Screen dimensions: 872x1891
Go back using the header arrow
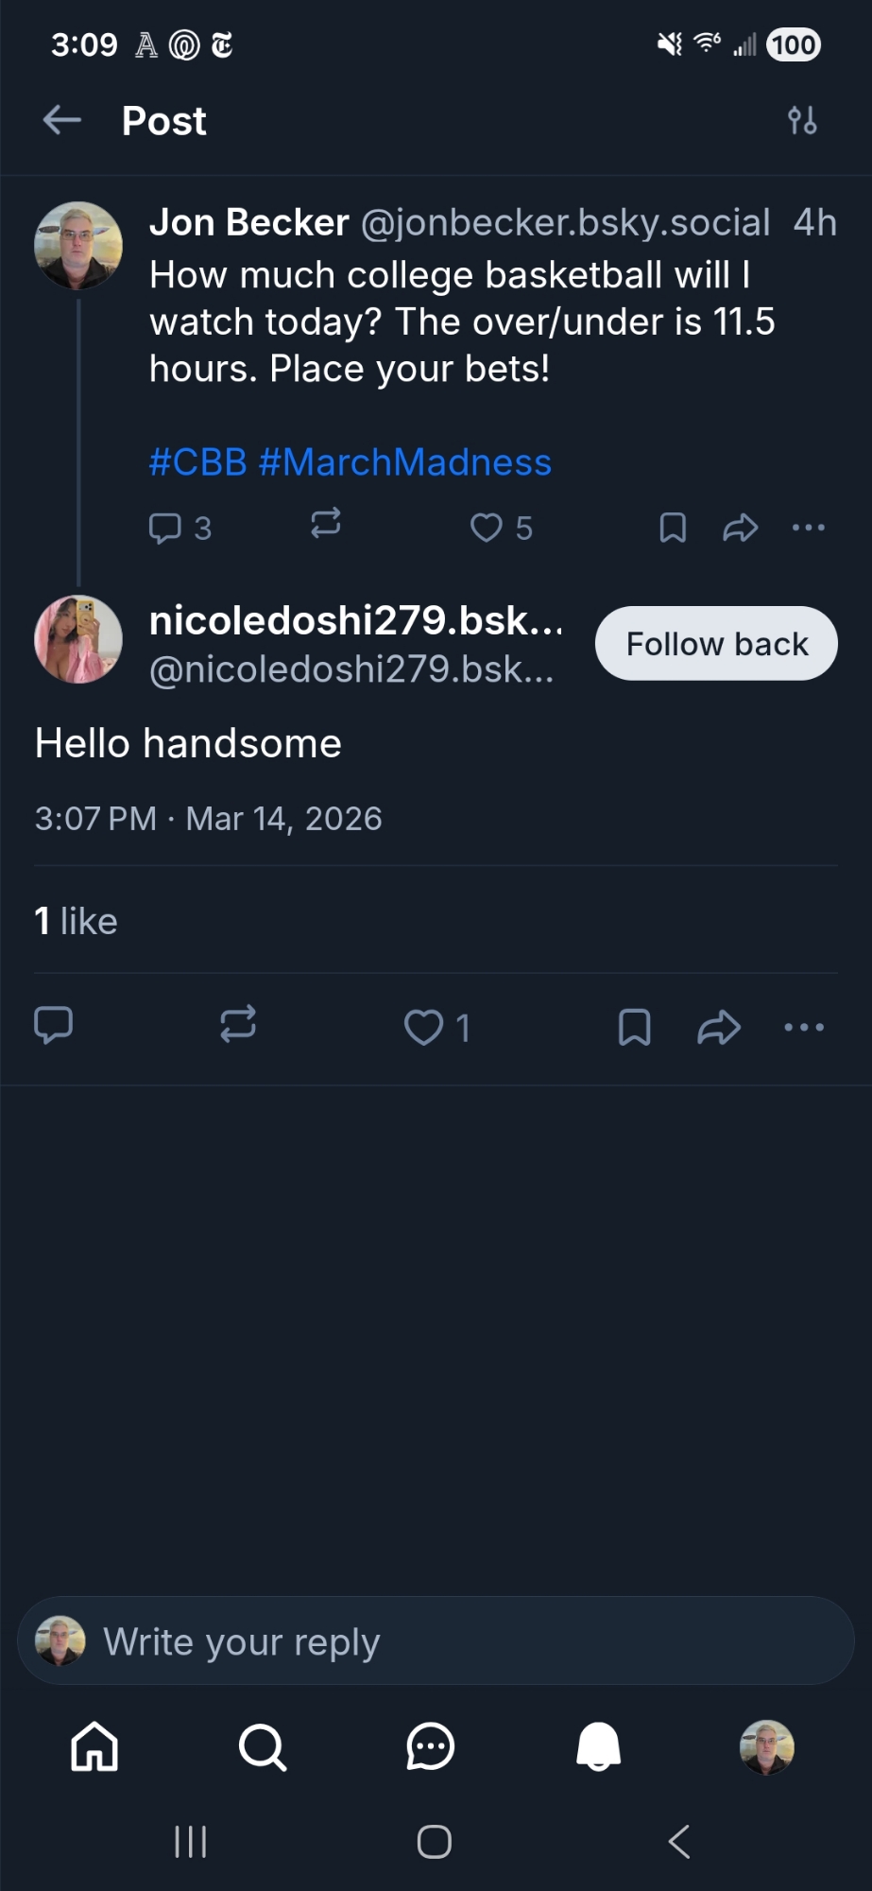tap(62, 120)
